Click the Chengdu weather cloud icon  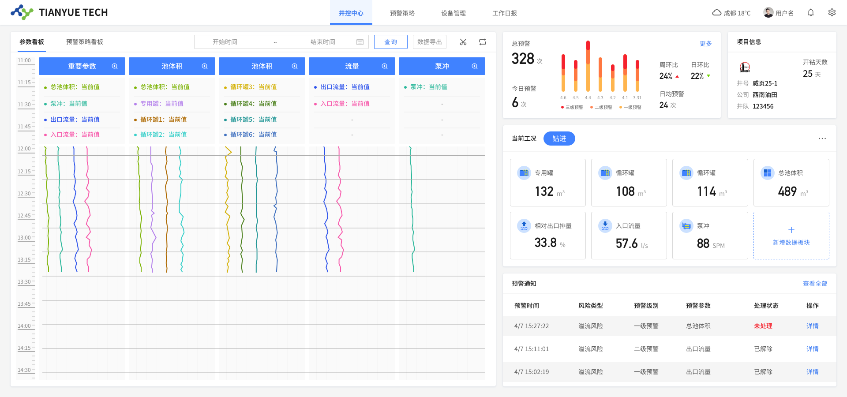tap(717, 13)
